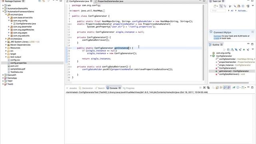Viewport: 256px width, 144px height.
Task: Click the Connect link in Connect Mylyn
Action: (x=218, y=36)
